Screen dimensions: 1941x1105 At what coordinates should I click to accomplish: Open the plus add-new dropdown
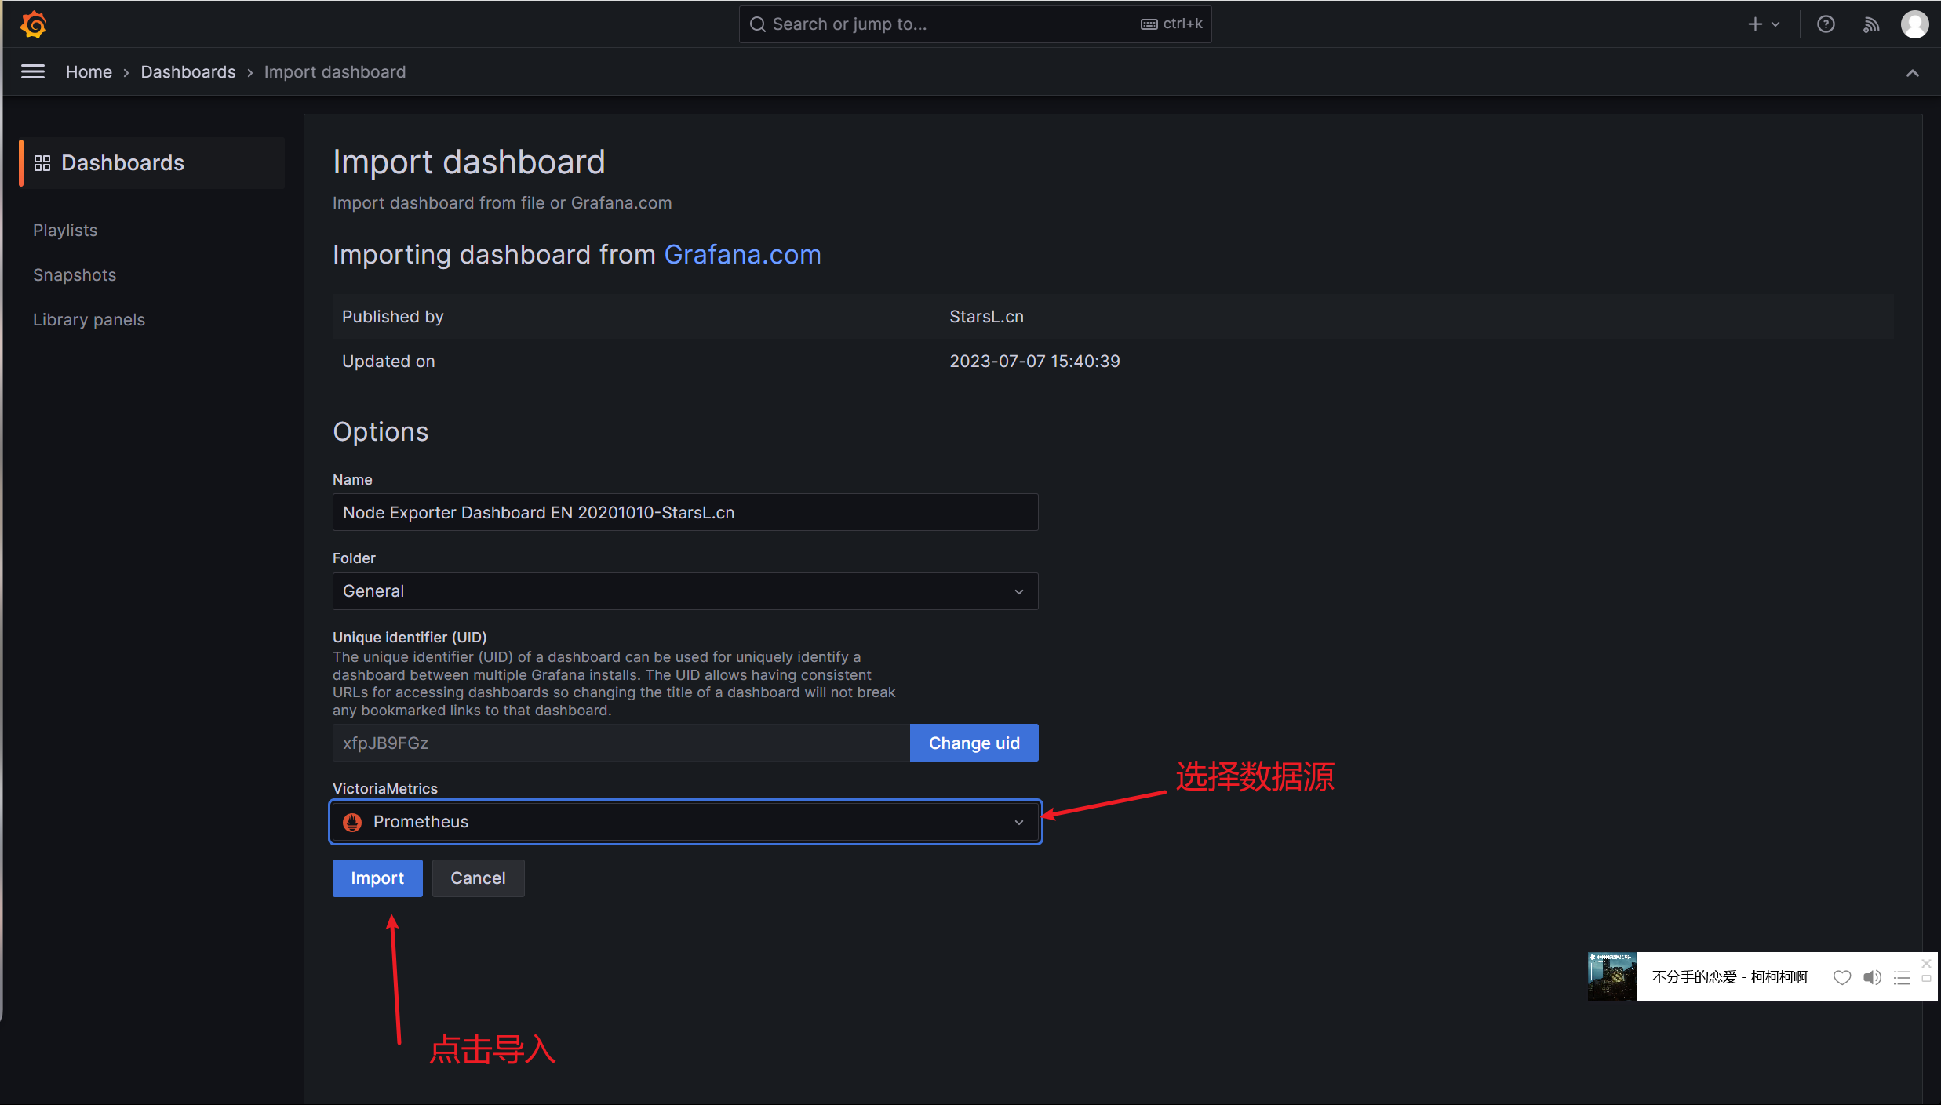point(1763,24)
